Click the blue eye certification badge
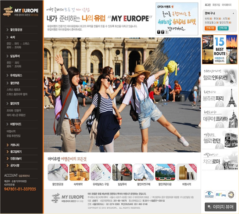 (209, 195)
